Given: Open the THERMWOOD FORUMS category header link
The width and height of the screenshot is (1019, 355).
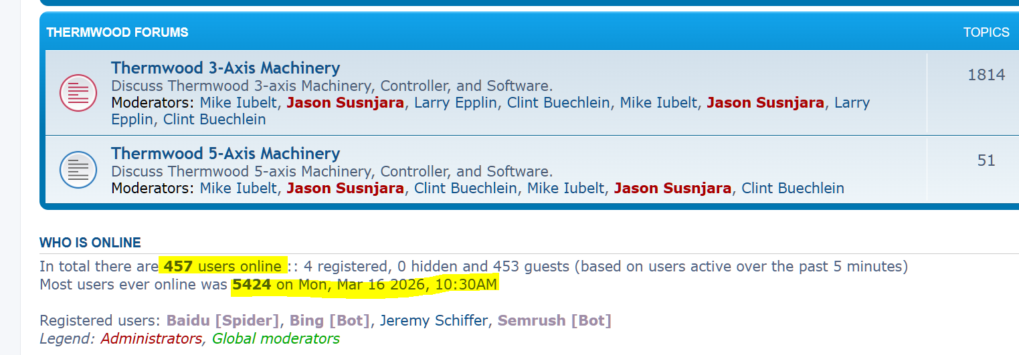Looking at the screenshot, I should [117, 32].
